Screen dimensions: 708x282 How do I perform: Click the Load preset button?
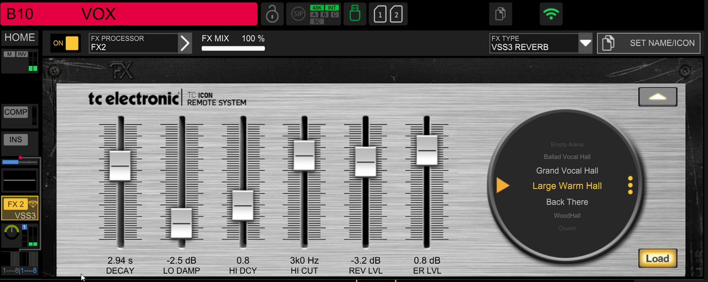coord(658,258)
